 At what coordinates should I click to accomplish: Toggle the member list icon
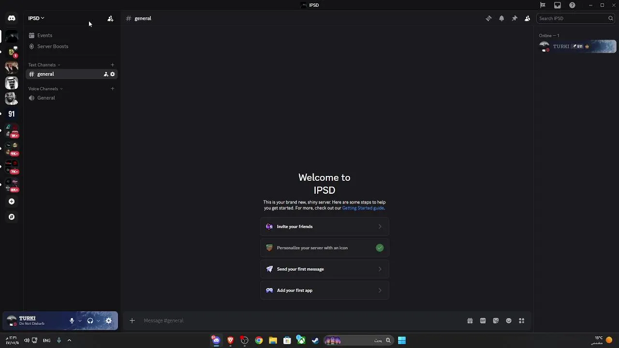pos(528,18)
